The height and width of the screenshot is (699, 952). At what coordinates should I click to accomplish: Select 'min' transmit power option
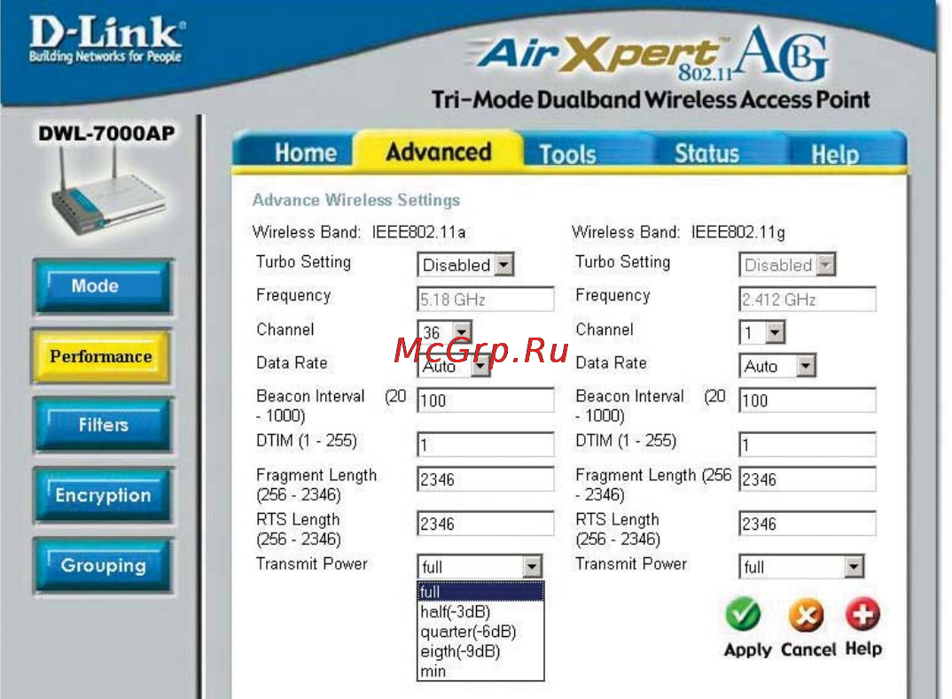(x=480, y=671)
